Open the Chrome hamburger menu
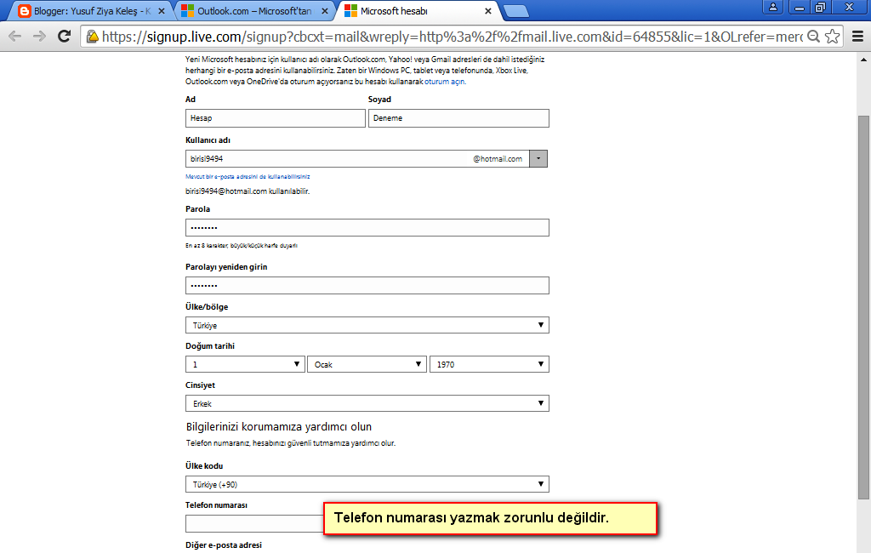The height and width of the screenshot is (553, 871). tap(857, 37)
